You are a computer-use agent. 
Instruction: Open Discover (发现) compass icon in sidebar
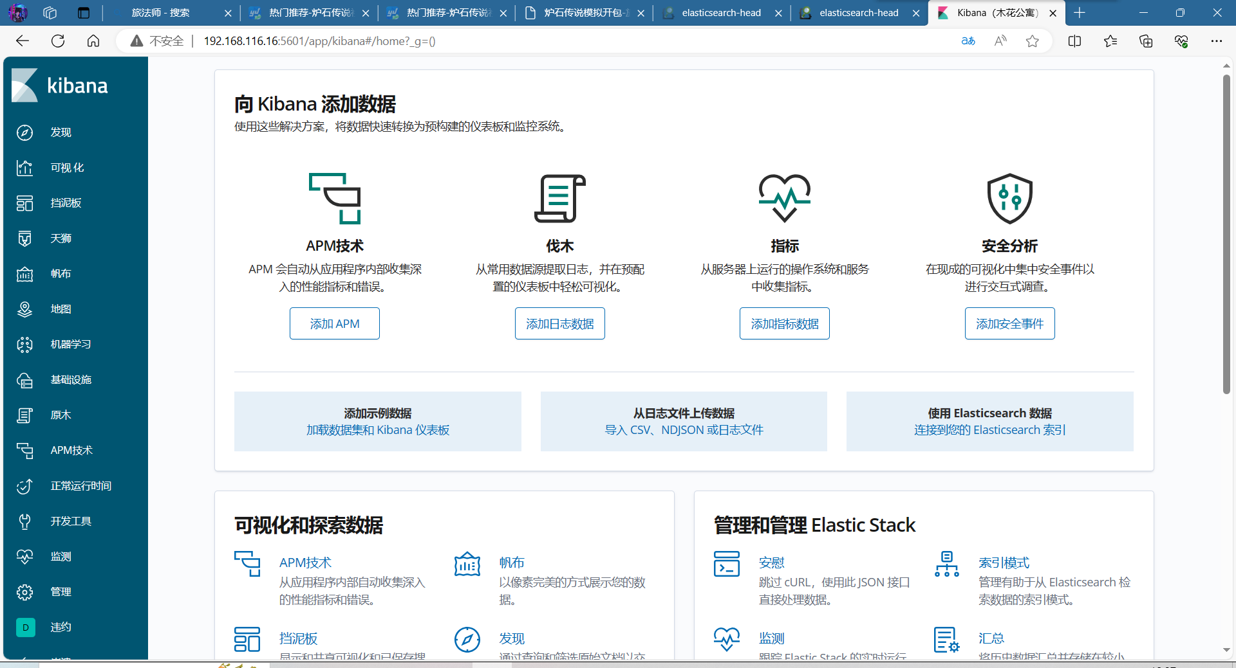coord(24,132)
